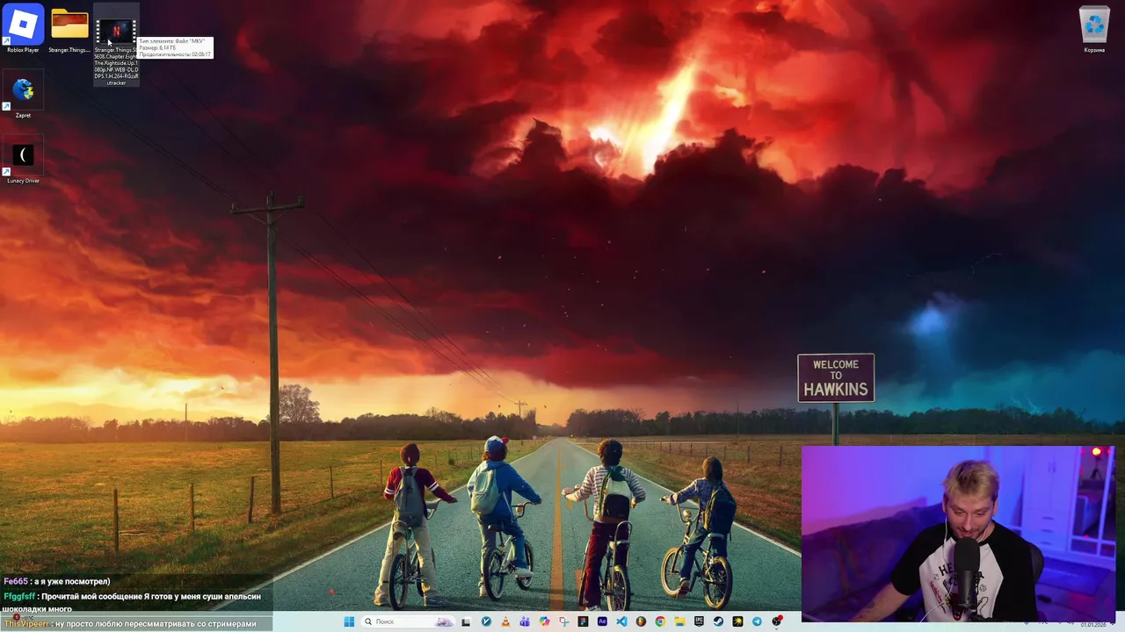Launch Epic Games Launcher from the taskbar
The image size is (1125, 632).
point(699,621)
